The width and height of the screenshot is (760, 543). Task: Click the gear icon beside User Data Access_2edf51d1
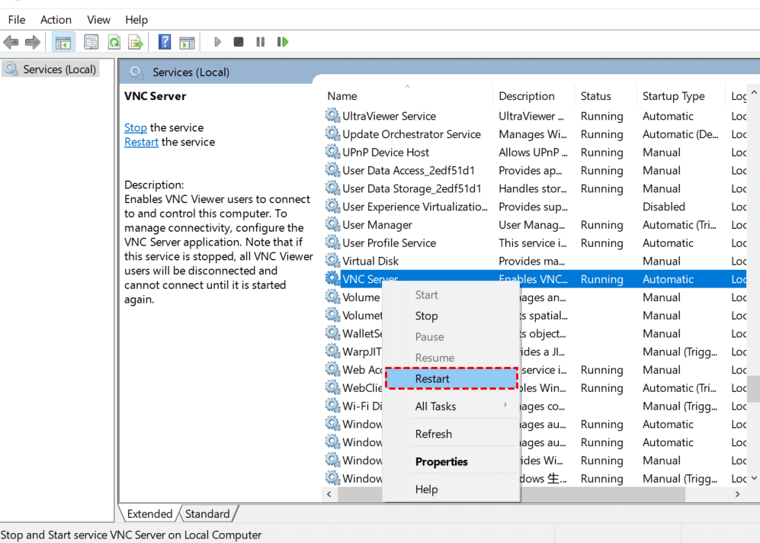(x=332, y=169)
